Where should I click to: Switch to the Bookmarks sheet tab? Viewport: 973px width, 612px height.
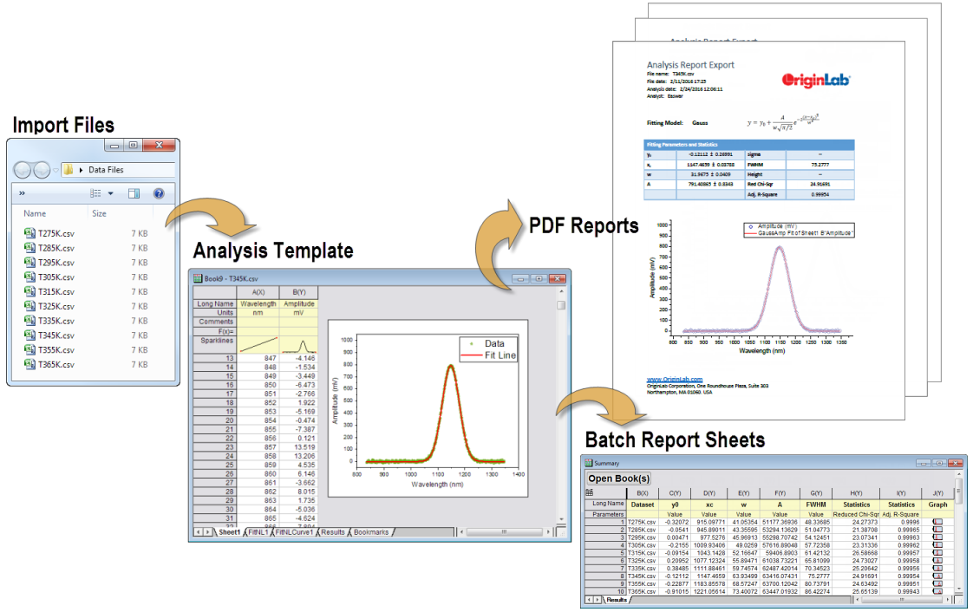371,531
